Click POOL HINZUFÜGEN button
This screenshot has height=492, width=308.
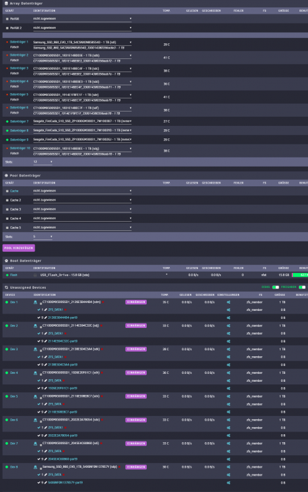pos(18,248)
